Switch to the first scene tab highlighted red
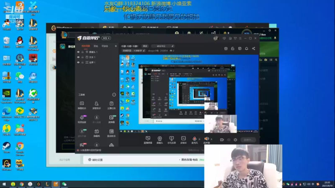 86,46
